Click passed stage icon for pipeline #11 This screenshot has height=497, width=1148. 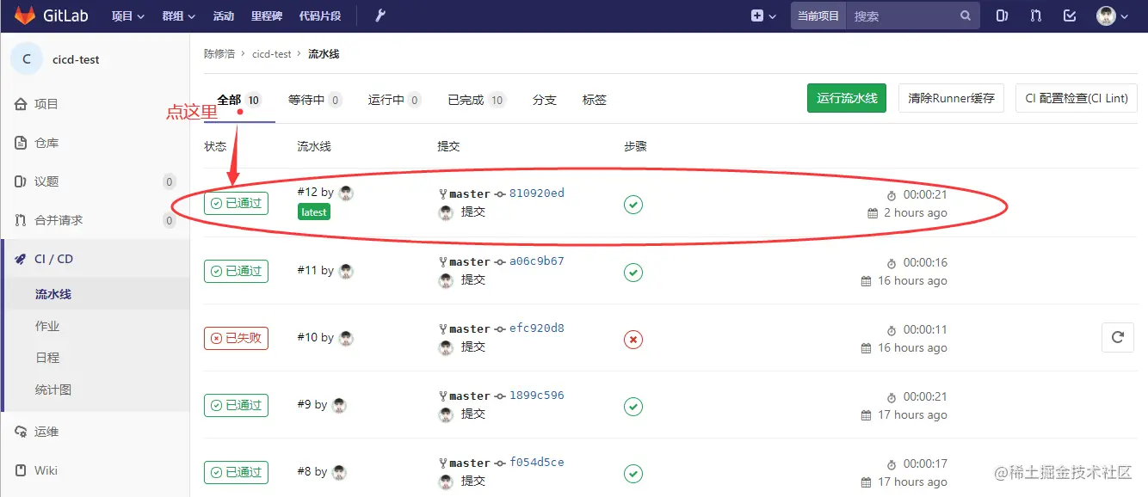(633, 273)
